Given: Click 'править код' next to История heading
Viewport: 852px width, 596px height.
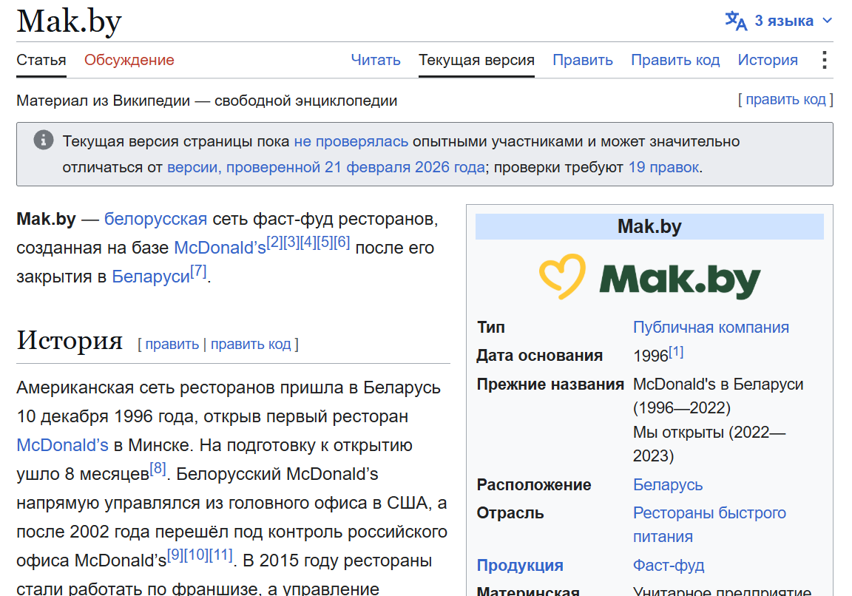Looking at the screenshot, I should (x=251, y=344).
